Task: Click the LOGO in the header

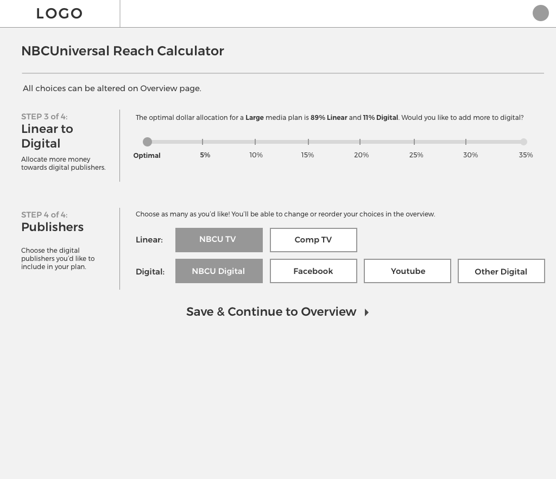Action: click(59, 14)
